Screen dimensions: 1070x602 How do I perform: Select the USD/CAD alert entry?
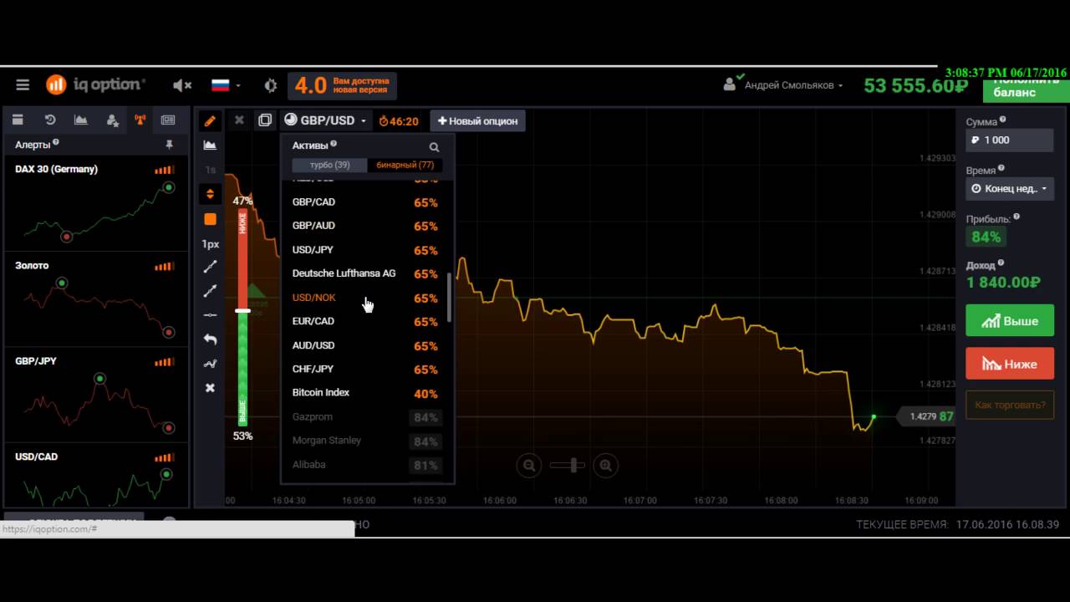(x=96, y=475)
